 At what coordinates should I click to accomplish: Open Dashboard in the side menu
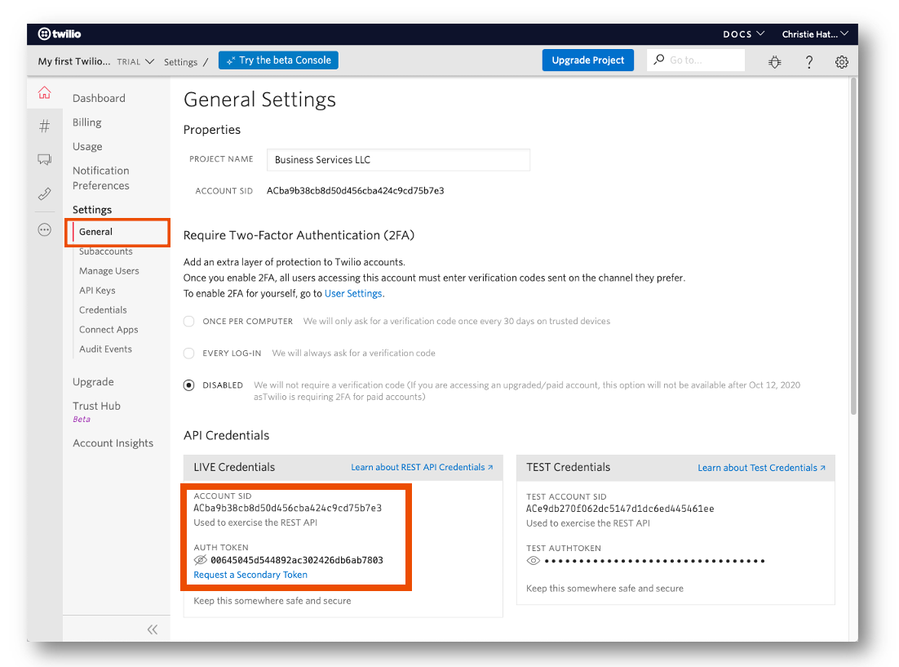(99, 98)
